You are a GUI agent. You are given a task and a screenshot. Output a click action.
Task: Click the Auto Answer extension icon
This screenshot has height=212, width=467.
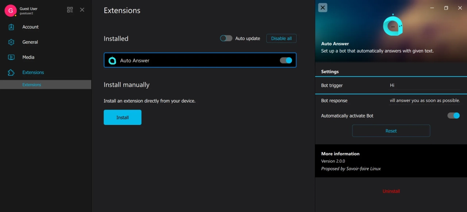[x=112, y=60]
